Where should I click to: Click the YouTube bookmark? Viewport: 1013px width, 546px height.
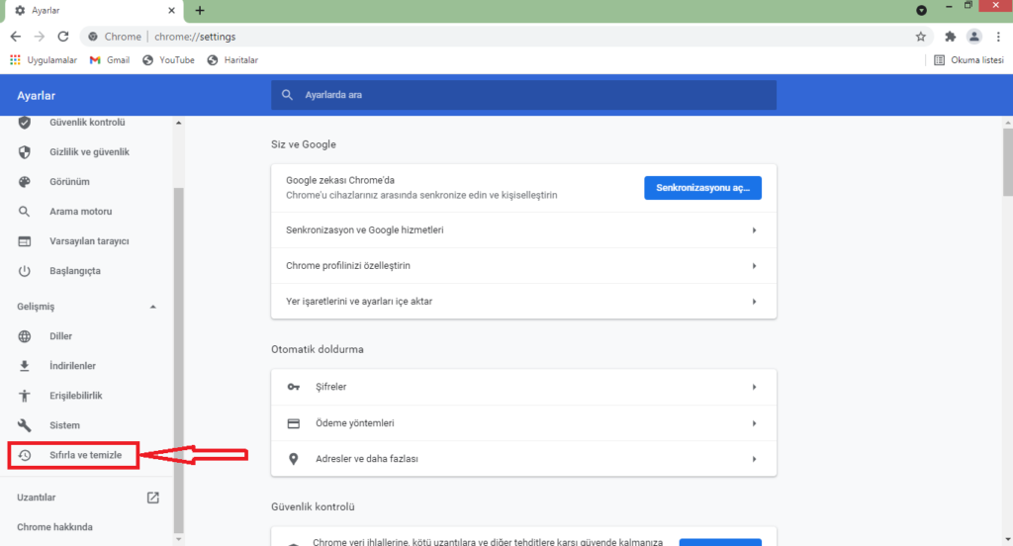coord(168,60)
